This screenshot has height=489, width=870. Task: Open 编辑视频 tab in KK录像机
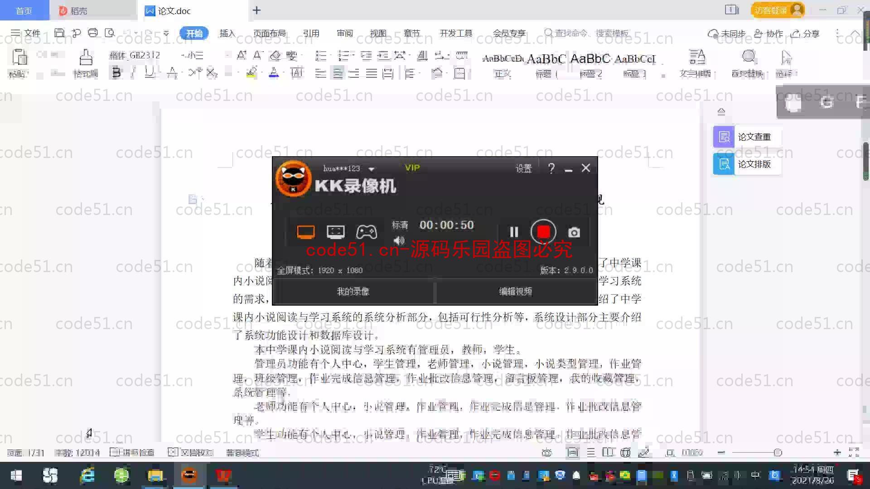pyautogui.click(x=515, y=292)
